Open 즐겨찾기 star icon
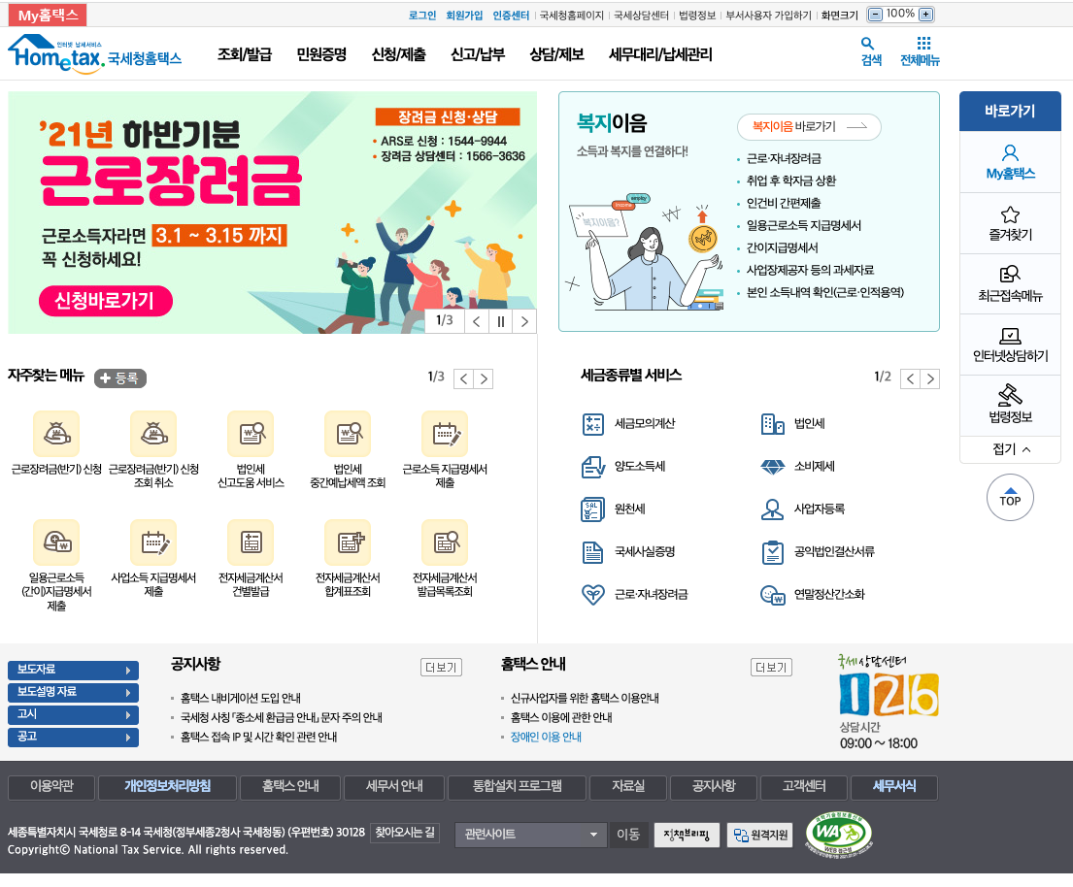The image size is (1073, 887). coord(1010,223)
